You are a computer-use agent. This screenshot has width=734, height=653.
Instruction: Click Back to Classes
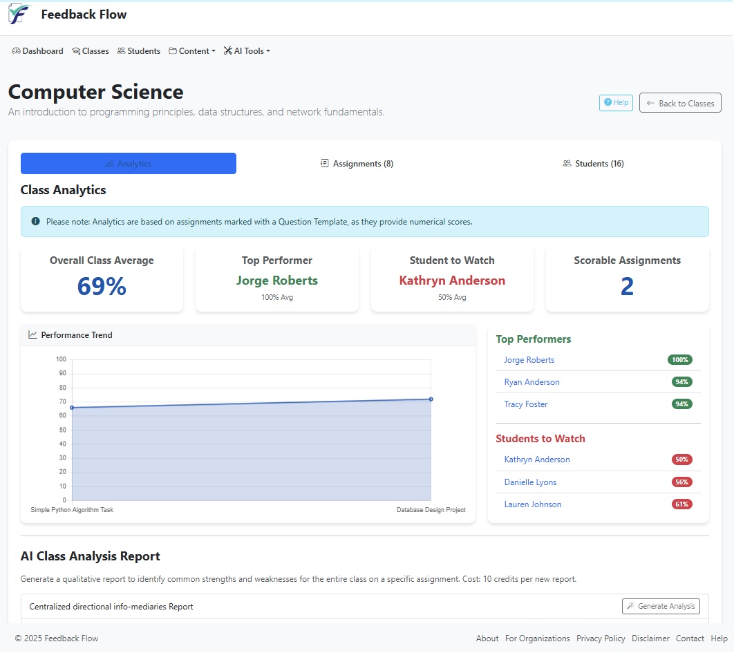(x=680, y=102)
